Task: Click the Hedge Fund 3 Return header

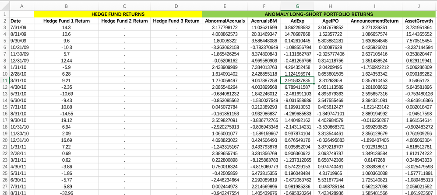Action: click(x=176, y=21)
